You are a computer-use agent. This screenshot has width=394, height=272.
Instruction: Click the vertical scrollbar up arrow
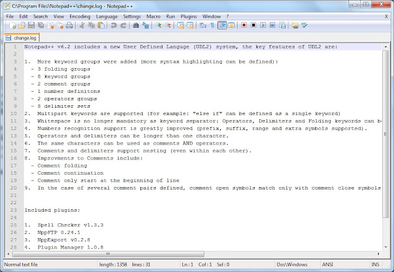(386, 47)
